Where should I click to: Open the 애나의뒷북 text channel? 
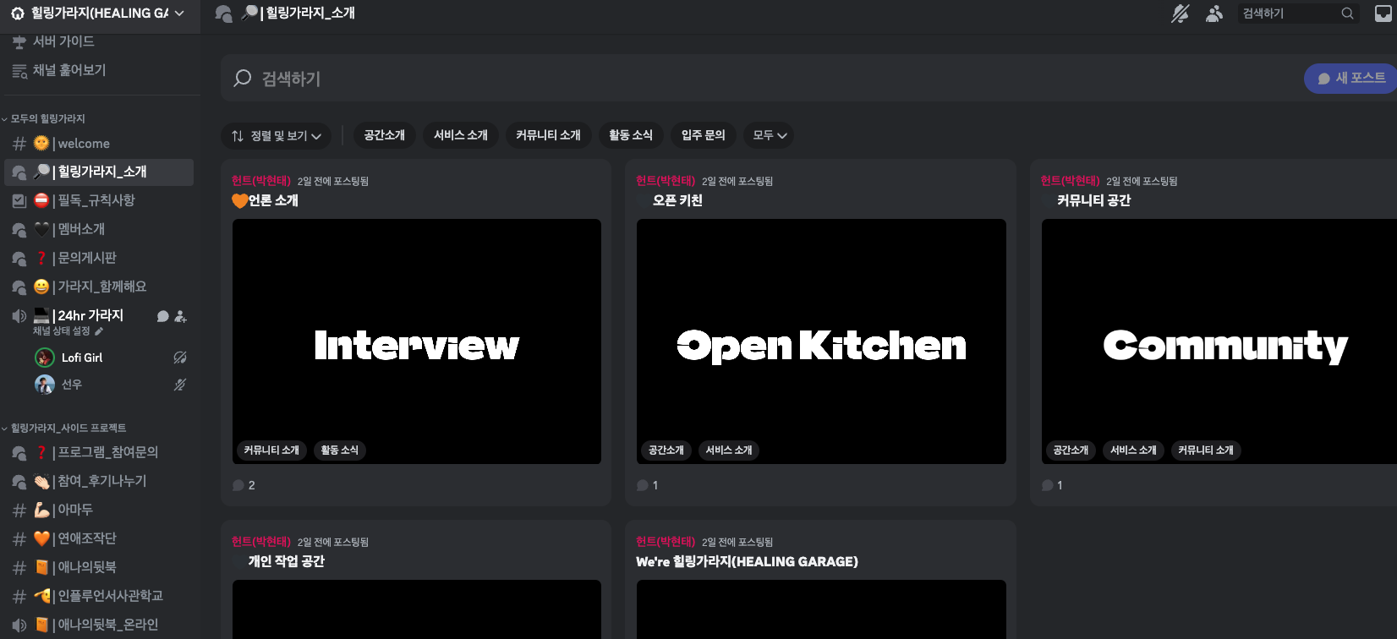tap(99, 568)
